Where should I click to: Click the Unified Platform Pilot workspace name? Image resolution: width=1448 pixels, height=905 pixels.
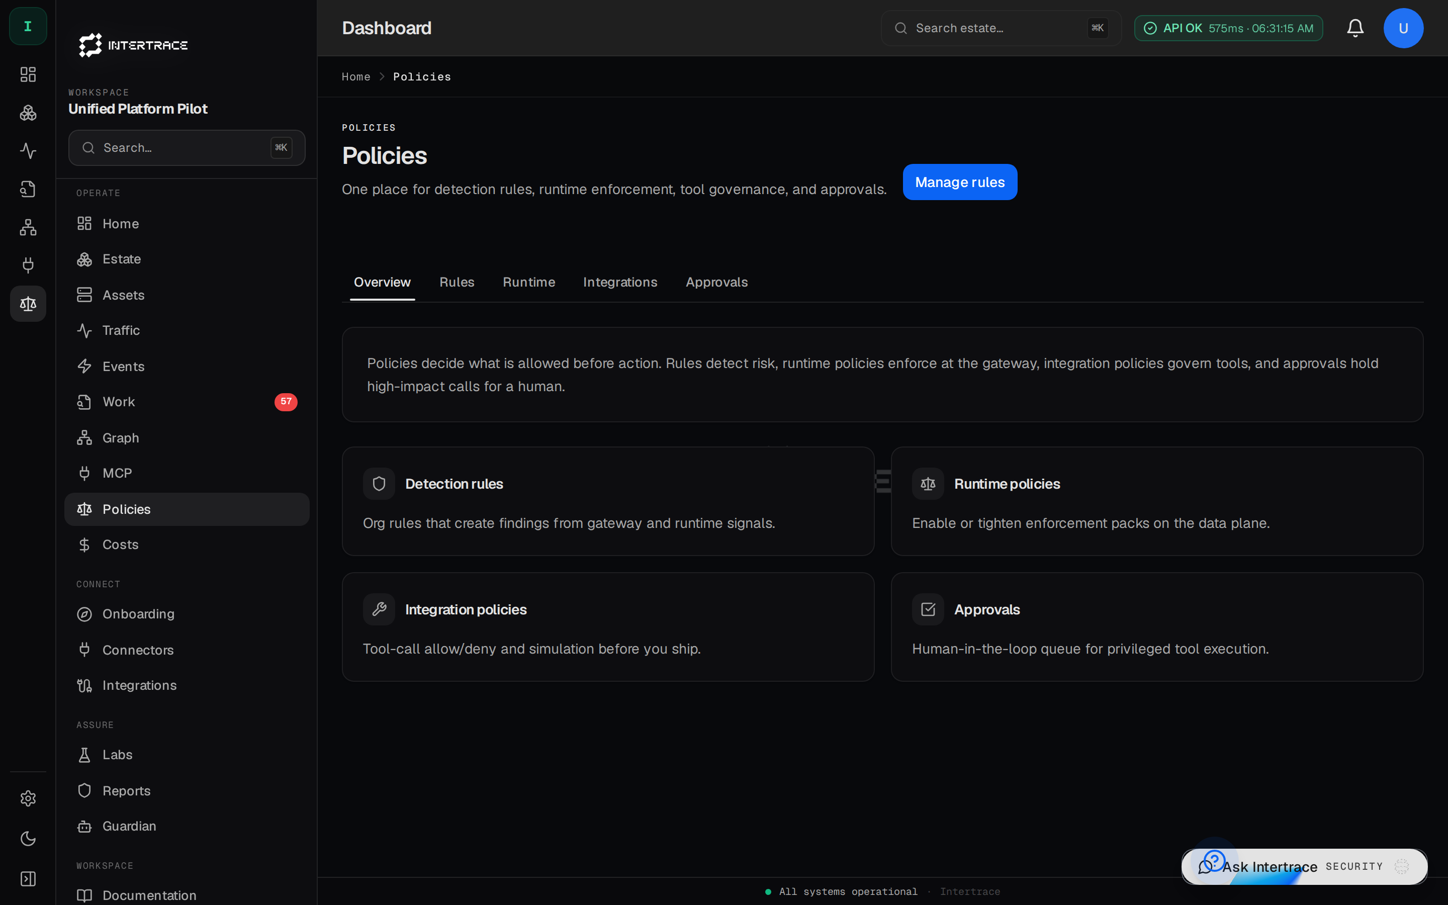point(138,109)
